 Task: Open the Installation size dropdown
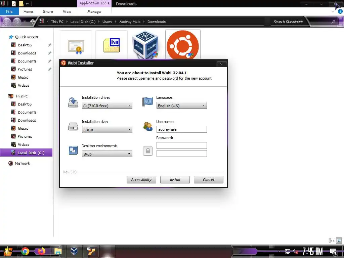pyautogui.click(x=107, y=130)
